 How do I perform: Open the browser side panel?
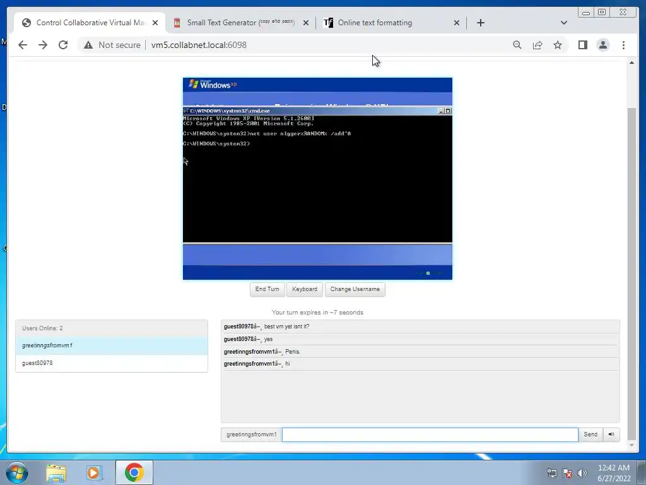[x=582, y=45]
